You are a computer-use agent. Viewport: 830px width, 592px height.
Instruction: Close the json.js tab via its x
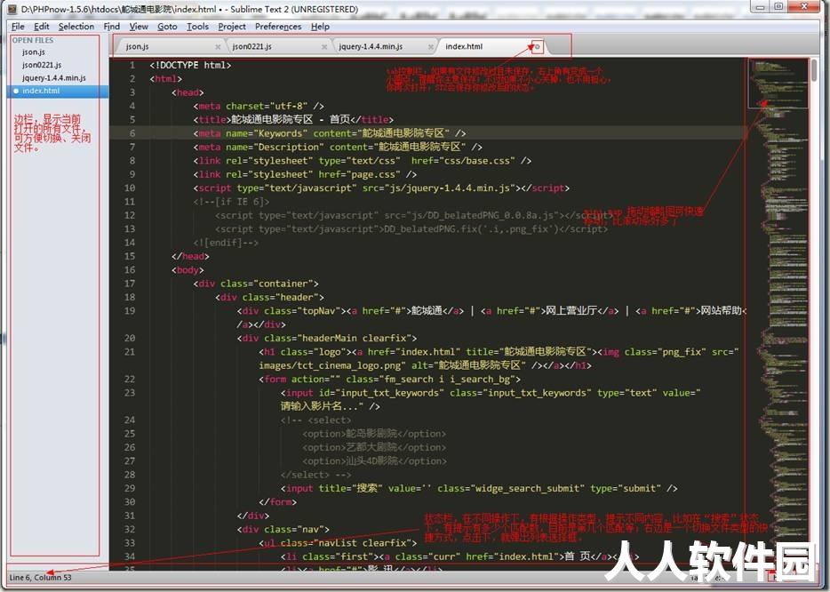[218, 47]
